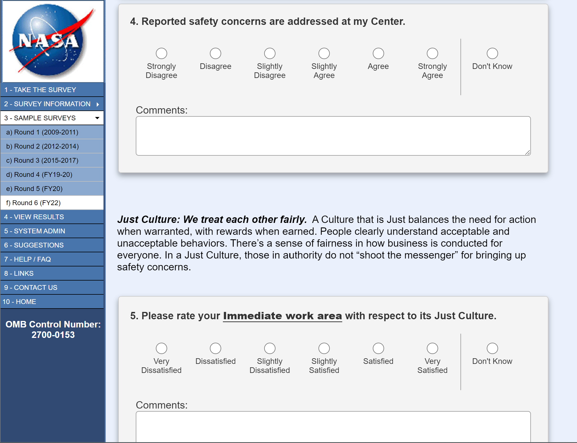Select Round 6 (FY22) sample survey
The image size is (577, 443).
click(x=33, y=203)
